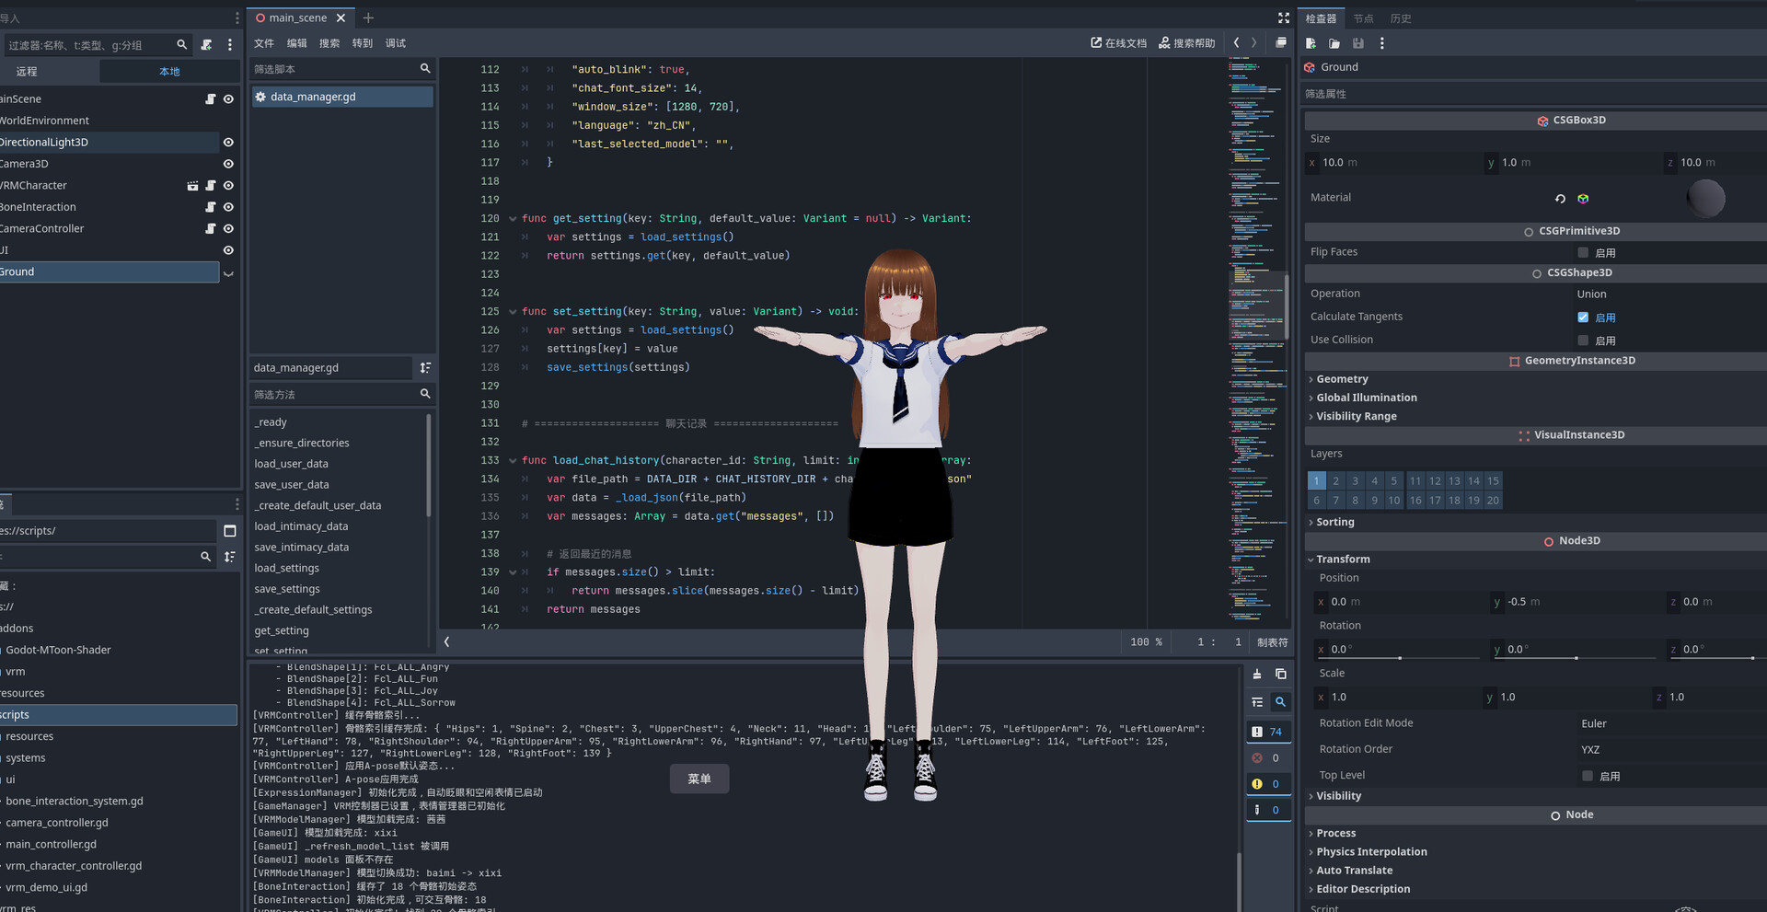
Task: Disable the Calculate Tangents checkbox
Action: [x=1583, y=317]
